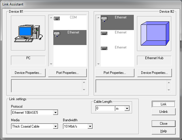Click the Link button
The width and height of the screenshot is (182, 140).
pyautogui.click(x=164, y=104)
